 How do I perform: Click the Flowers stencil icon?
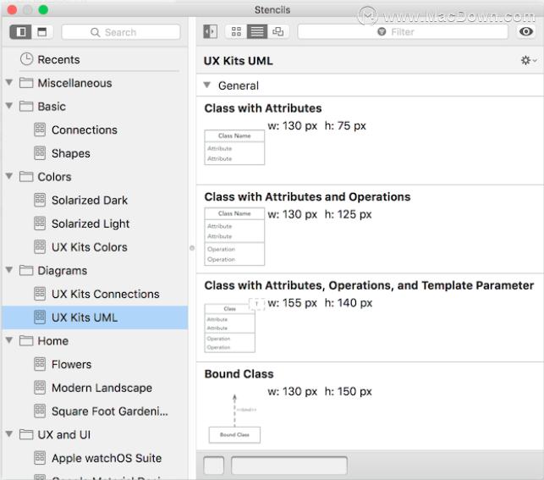(40, 364)
